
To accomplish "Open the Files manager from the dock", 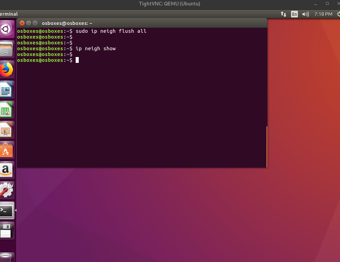I will 7,49.
